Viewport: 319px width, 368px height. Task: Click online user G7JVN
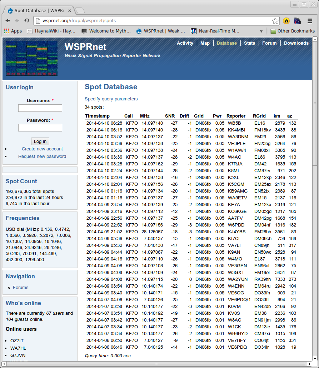click(x=18, y=355)
